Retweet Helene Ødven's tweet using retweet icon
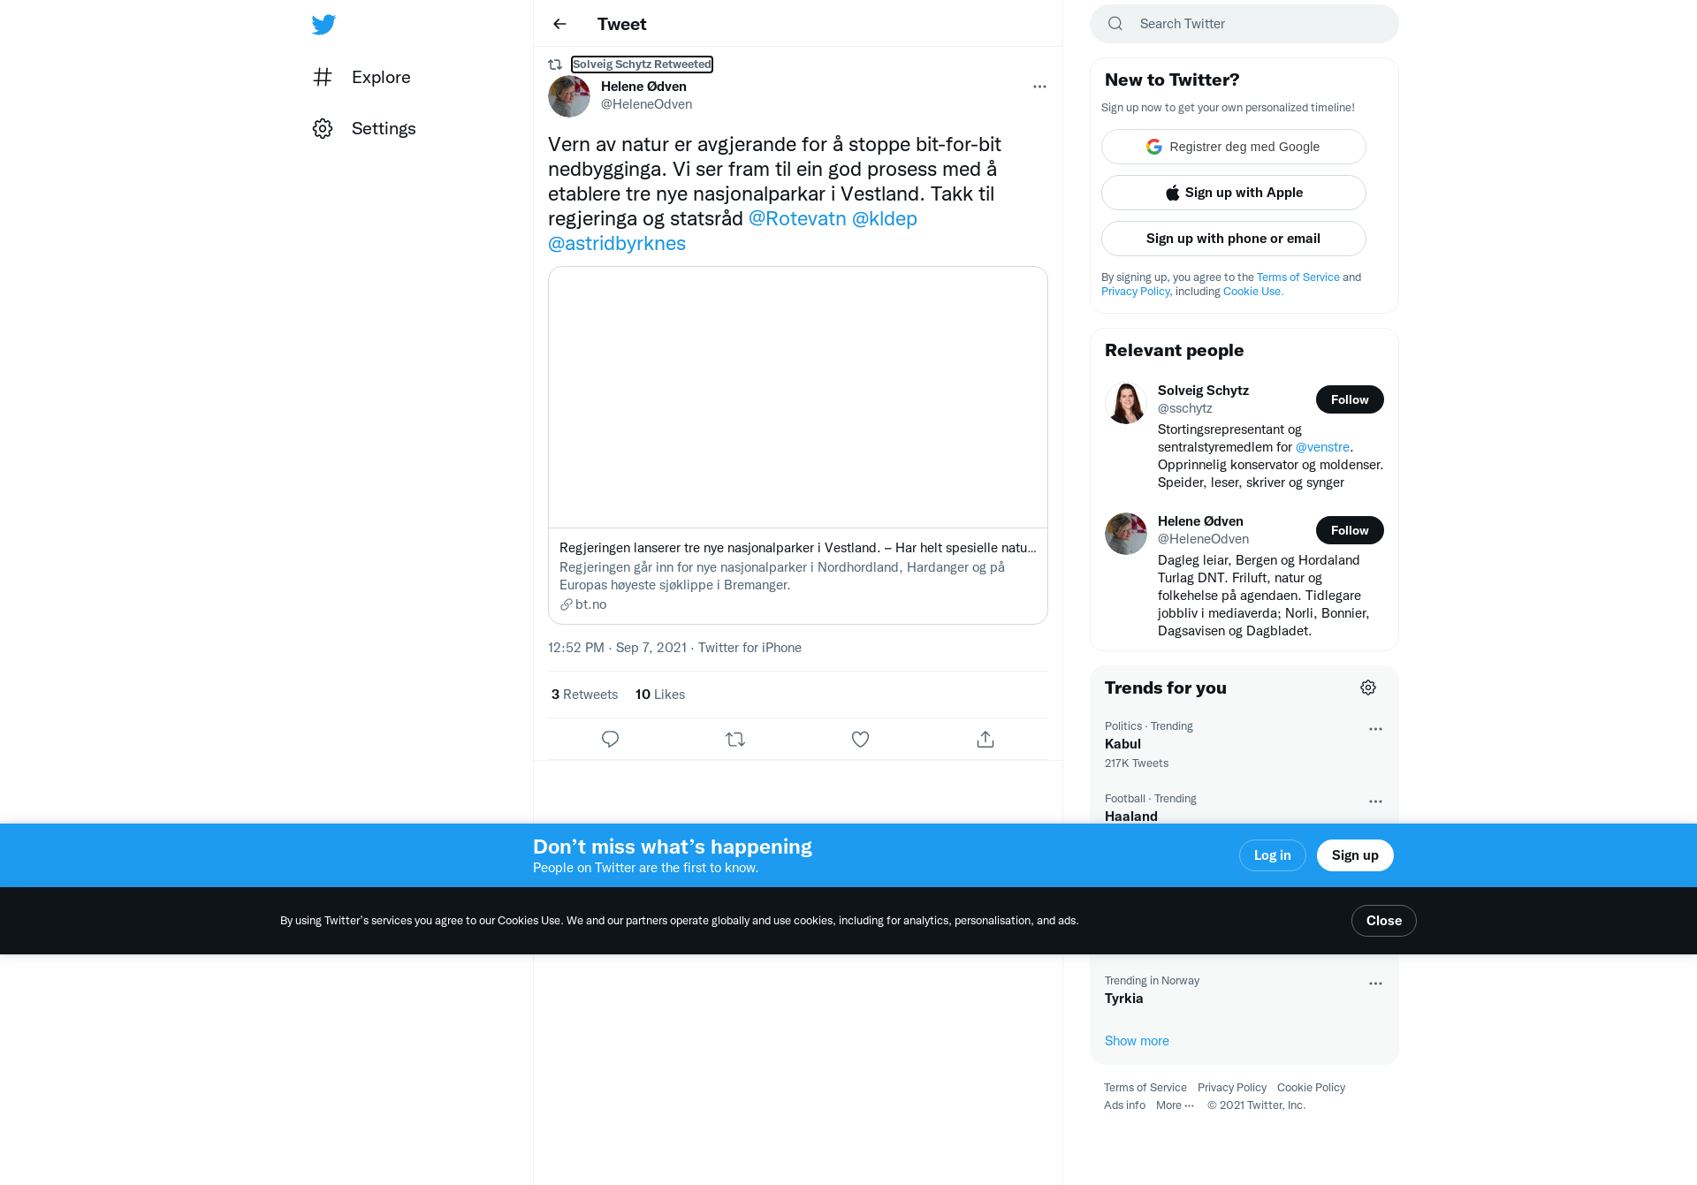This screenshot has height=1185, width=1697. click(x=735, y=739)
